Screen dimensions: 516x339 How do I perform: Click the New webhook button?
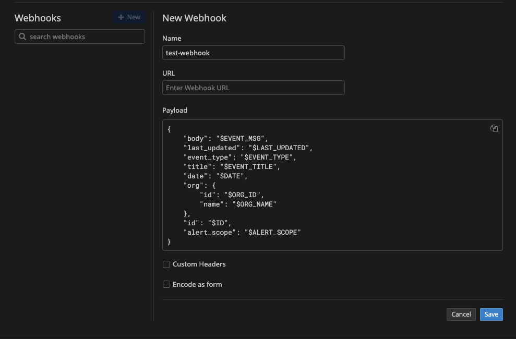(129, 17)
